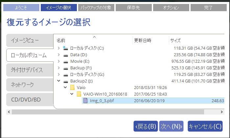230x138 pixels.
Task: Expand the Local Disk (C:) tree node
Action: (59, 48)
